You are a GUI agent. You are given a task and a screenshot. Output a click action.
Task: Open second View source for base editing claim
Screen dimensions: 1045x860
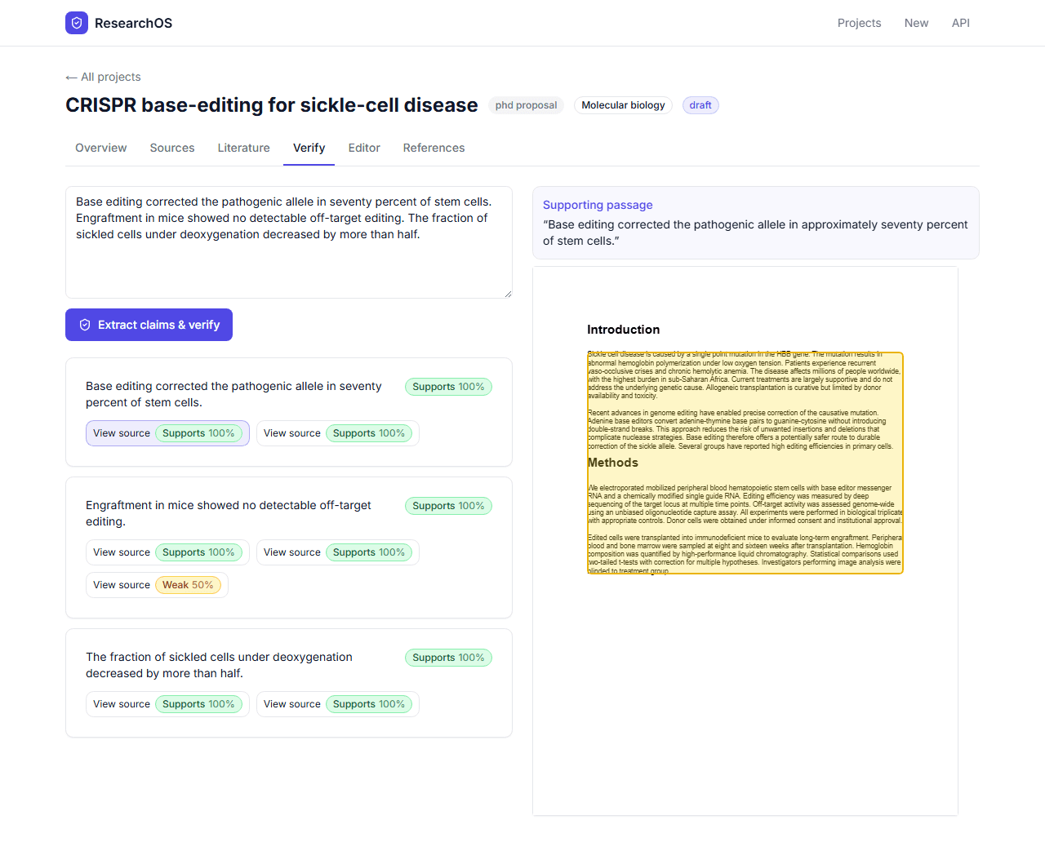[338, 433]
